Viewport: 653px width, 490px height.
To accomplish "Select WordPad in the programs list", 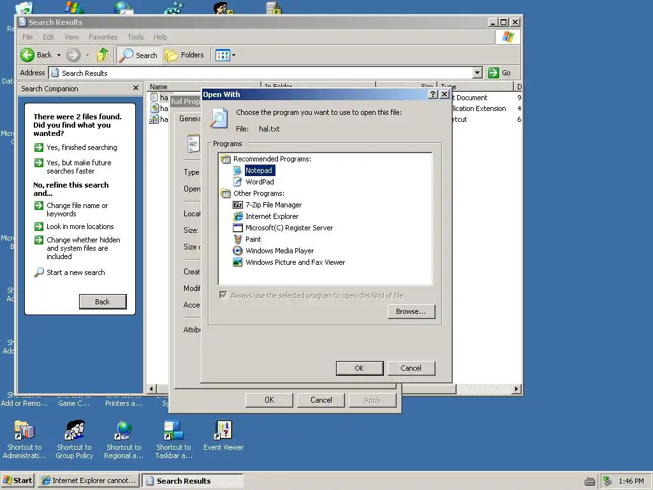I will coord(260,182).
